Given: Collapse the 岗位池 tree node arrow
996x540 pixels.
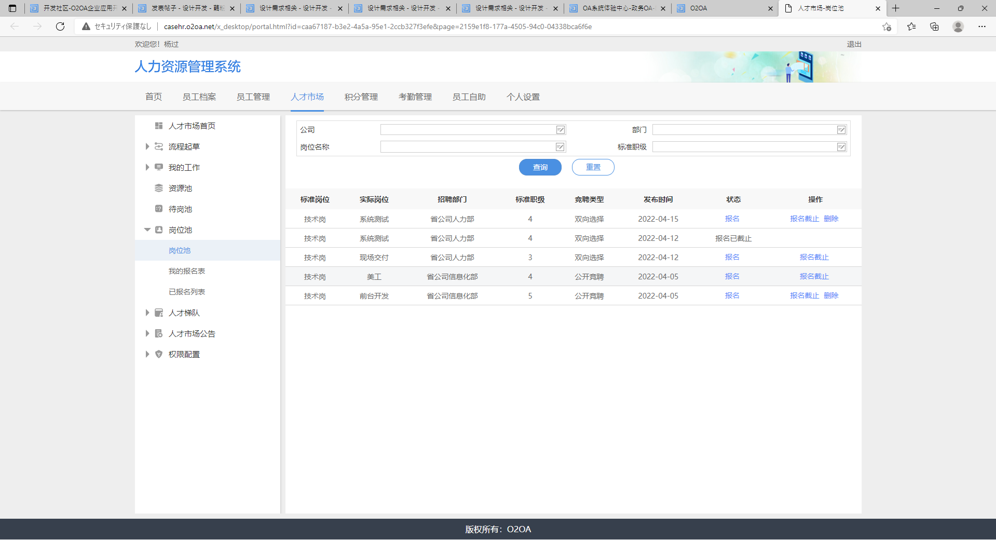Looking at the screenshot, I should [x=147, y=230].
